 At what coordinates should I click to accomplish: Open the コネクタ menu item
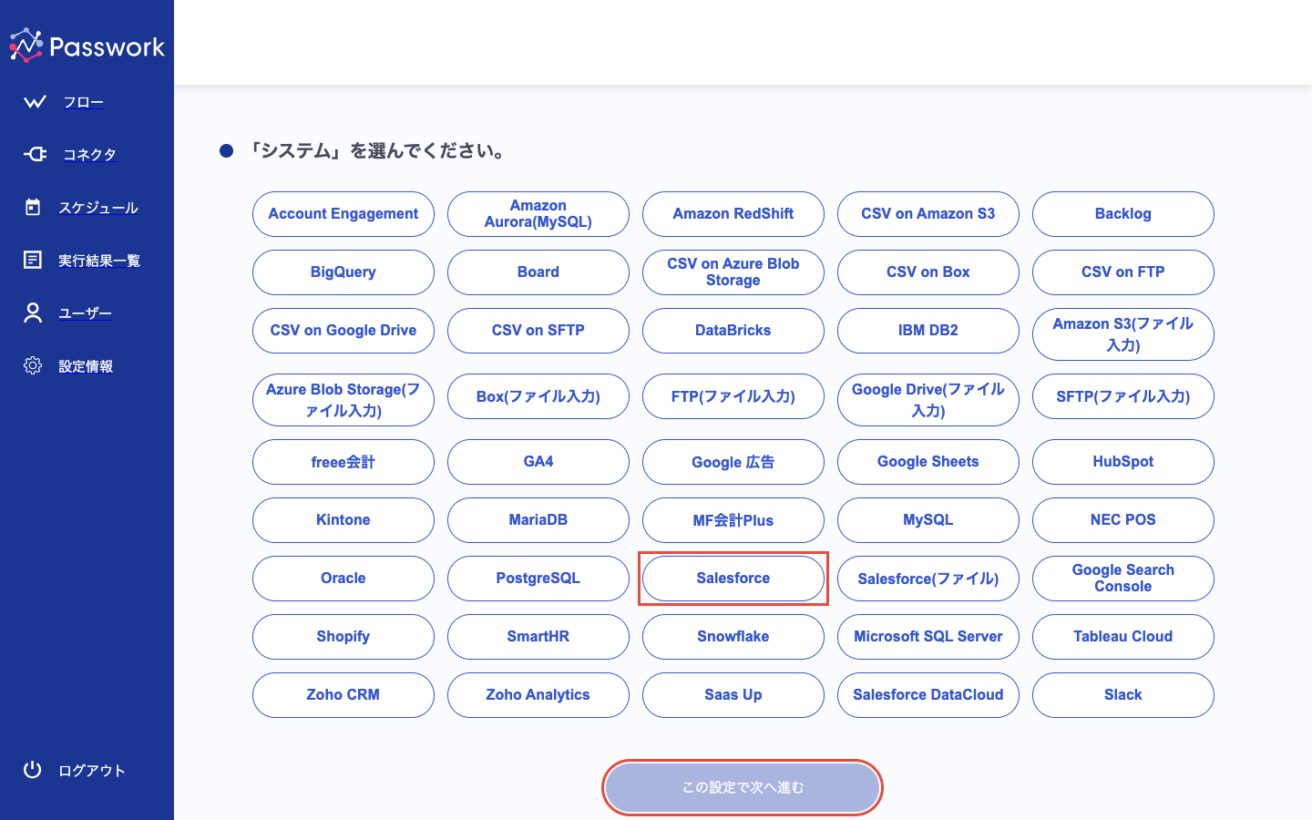(89, 155)
